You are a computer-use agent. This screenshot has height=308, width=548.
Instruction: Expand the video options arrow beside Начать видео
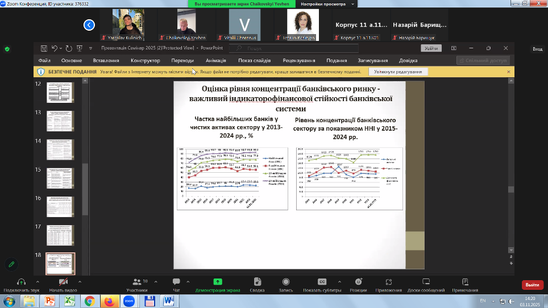point(80,281)
